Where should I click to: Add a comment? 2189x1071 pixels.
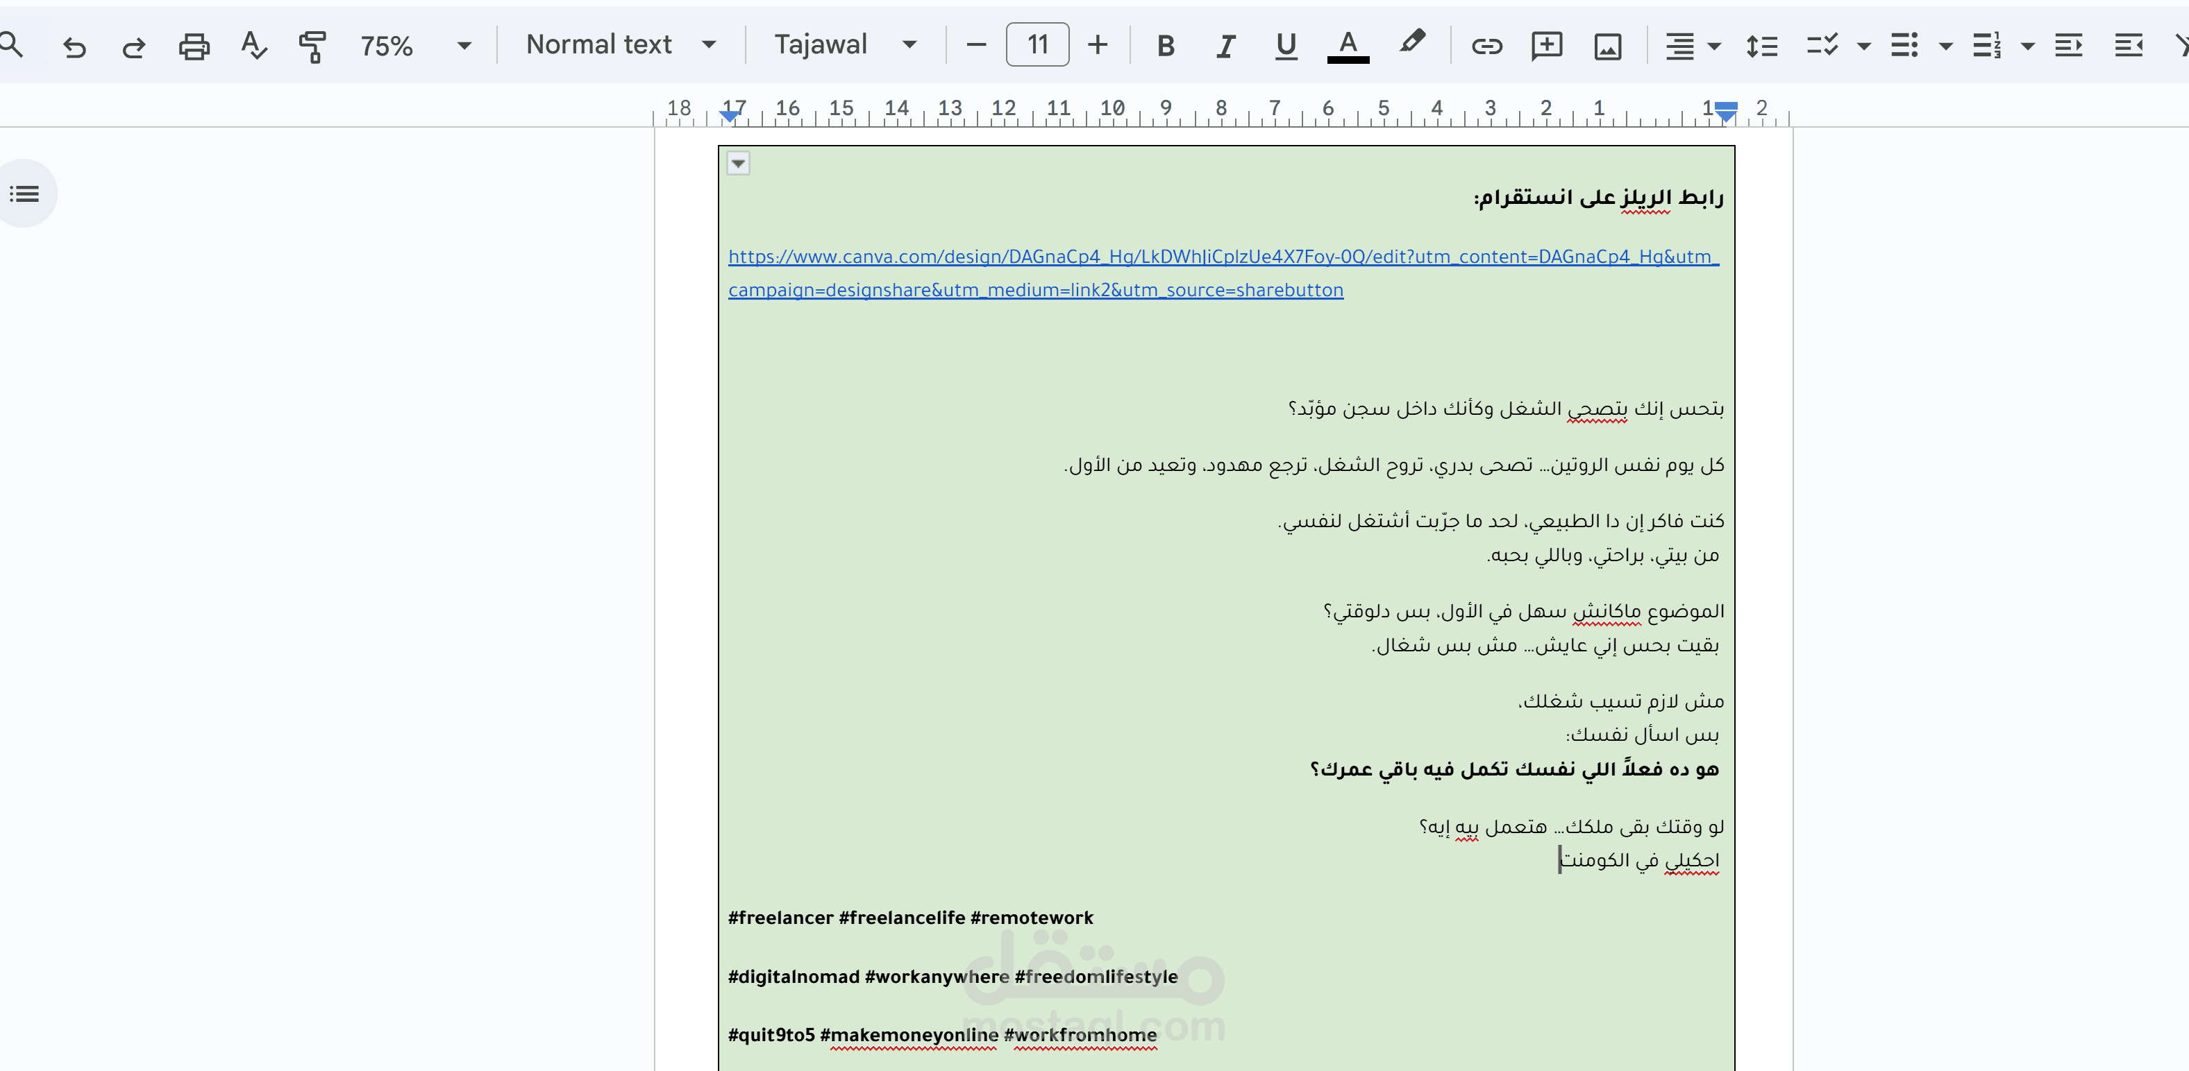click(x=1545, y=46)
